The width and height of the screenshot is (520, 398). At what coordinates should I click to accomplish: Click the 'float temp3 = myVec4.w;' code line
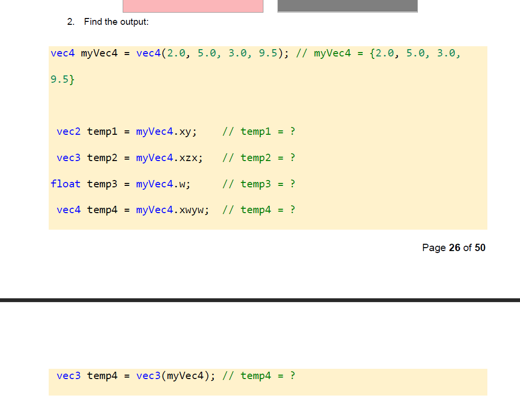coord(120,184)
